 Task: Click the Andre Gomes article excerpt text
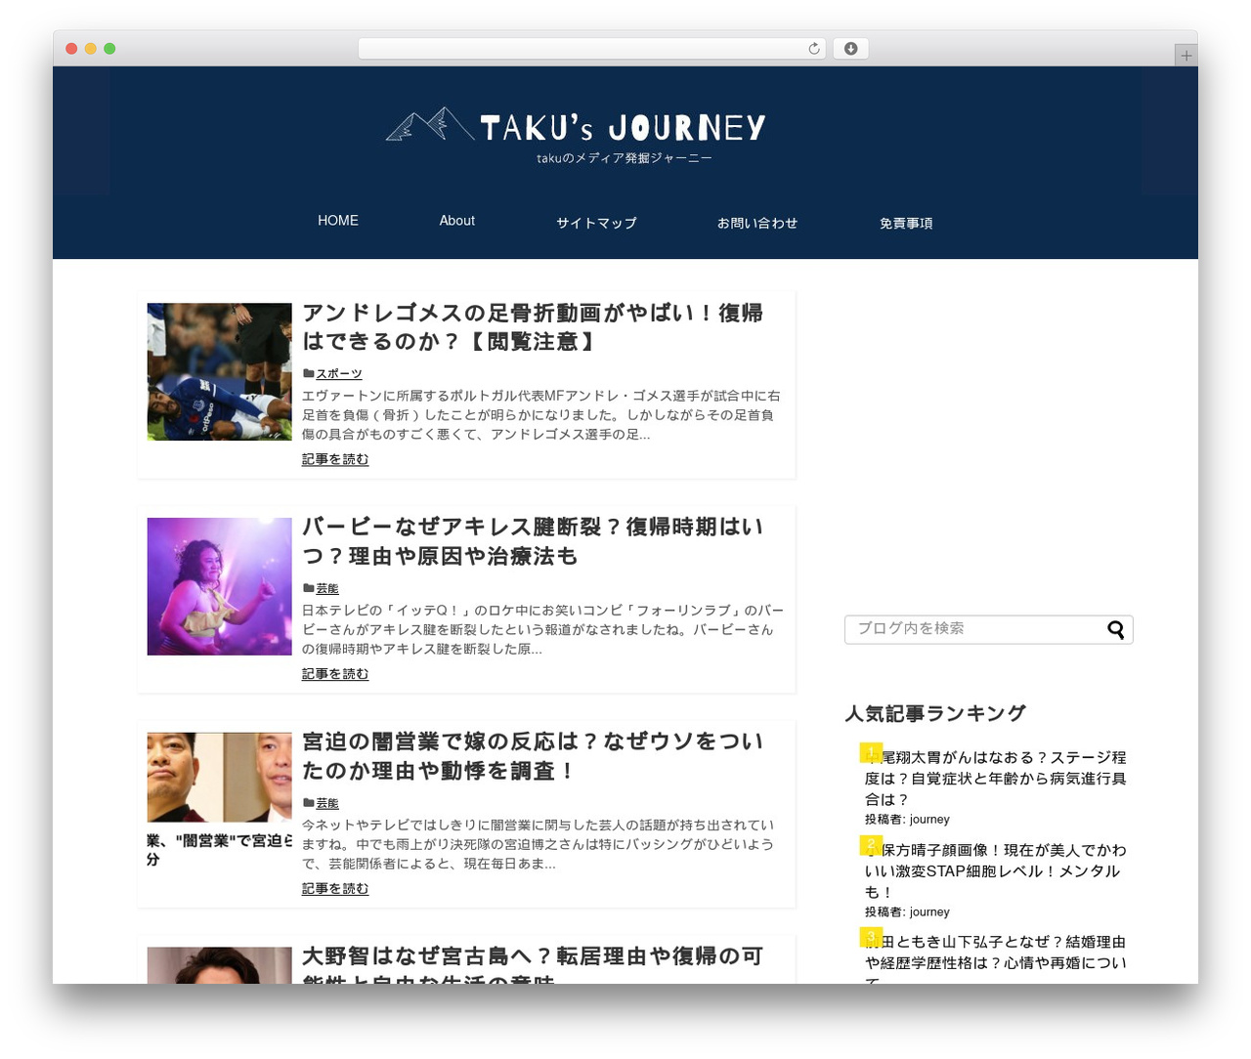pyautogui.click(x=541, y=415)
